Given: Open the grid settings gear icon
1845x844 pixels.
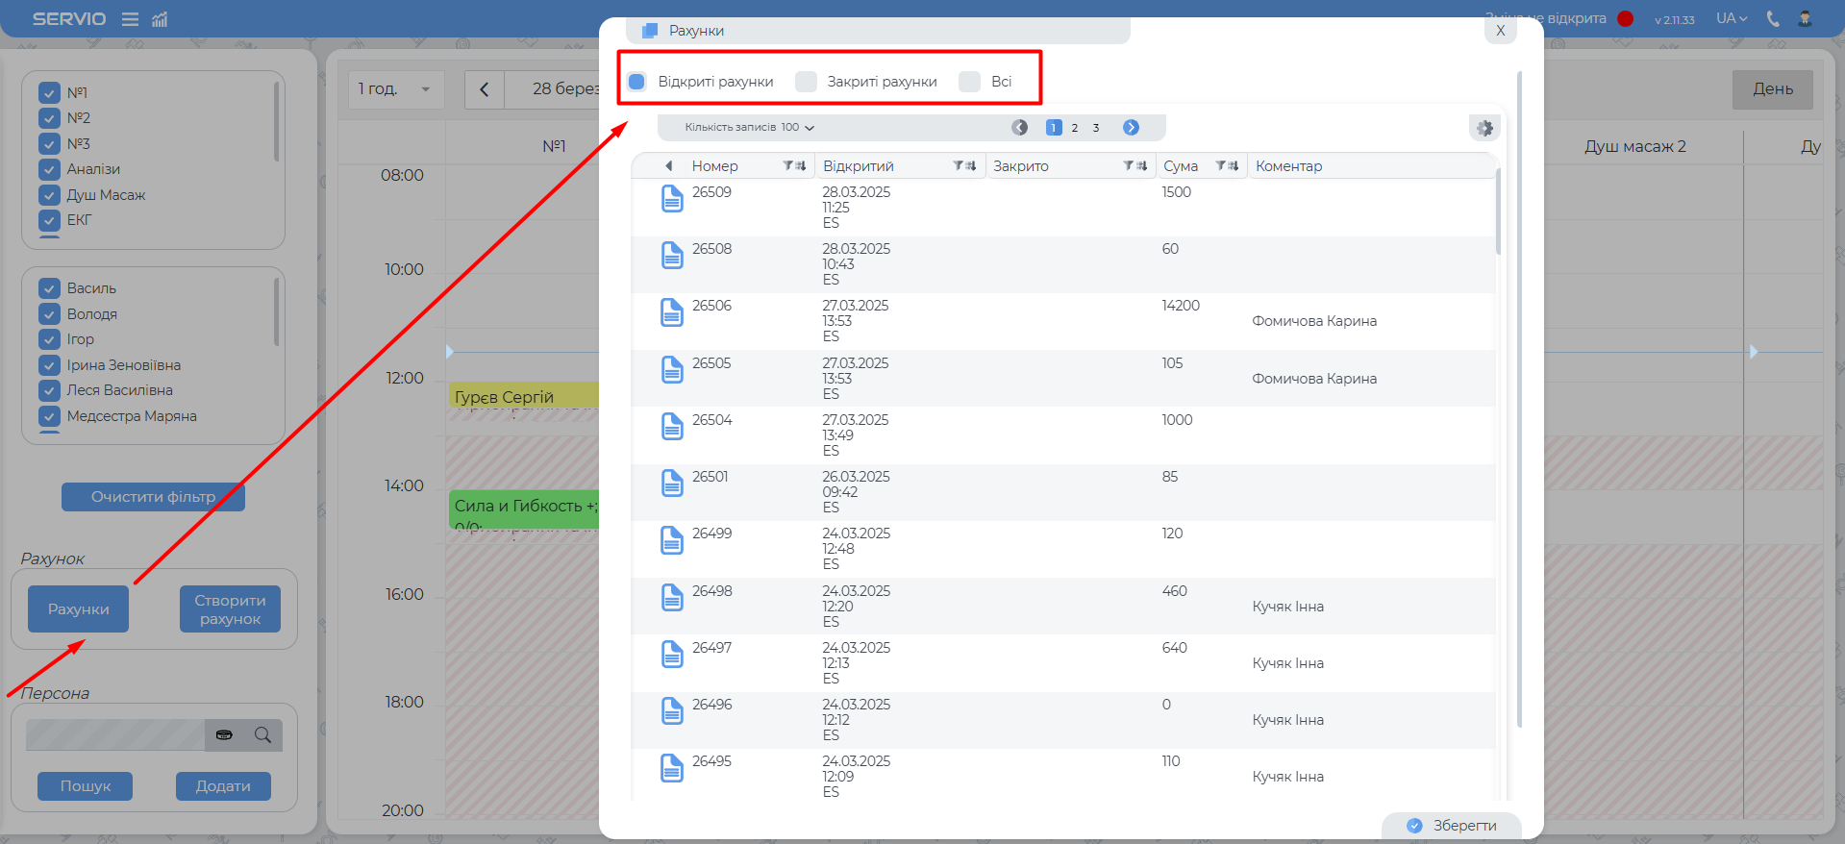Looking at the screenshot, I should pyautogui.click(x=1484, y=128).
